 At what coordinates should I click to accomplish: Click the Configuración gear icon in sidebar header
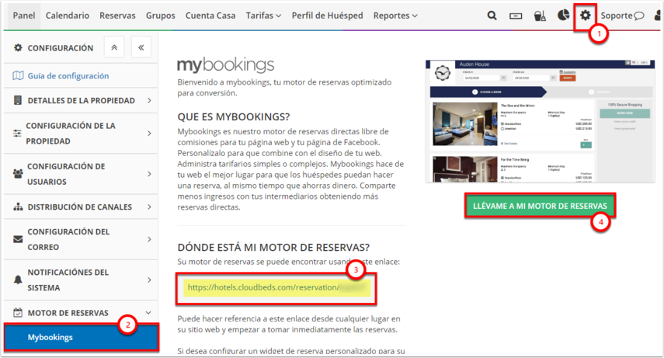click(18, 47)
